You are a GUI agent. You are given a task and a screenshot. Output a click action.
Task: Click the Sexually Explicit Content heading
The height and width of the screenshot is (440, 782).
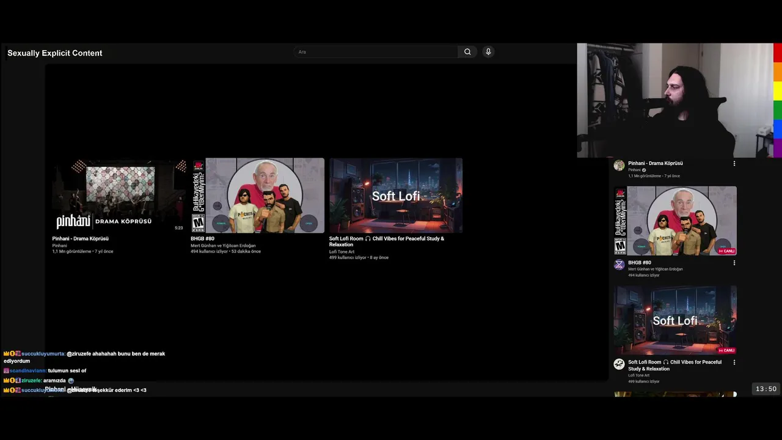coord(55,53)
